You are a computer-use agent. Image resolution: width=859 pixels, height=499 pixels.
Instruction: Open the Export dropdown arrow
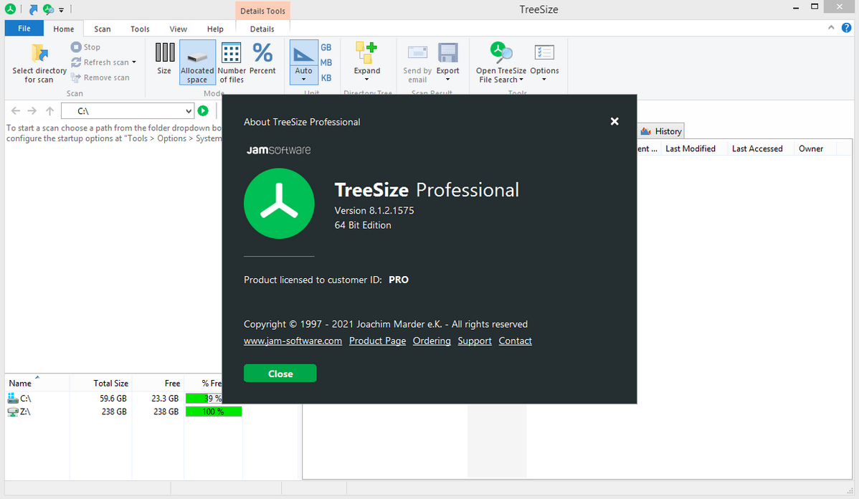click(447, 80)
